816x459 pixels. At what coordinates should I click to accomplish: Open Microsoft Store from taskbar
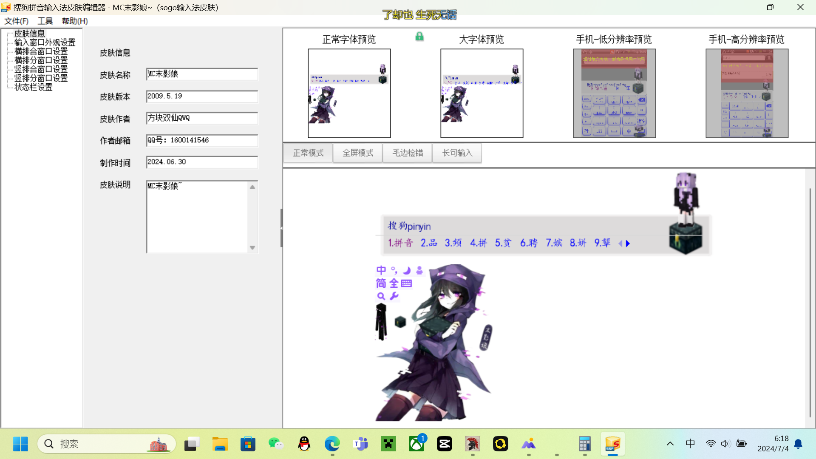coord(248,444)
